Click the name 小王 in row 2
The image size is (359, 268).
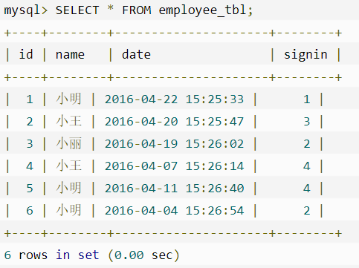point(69,122)
